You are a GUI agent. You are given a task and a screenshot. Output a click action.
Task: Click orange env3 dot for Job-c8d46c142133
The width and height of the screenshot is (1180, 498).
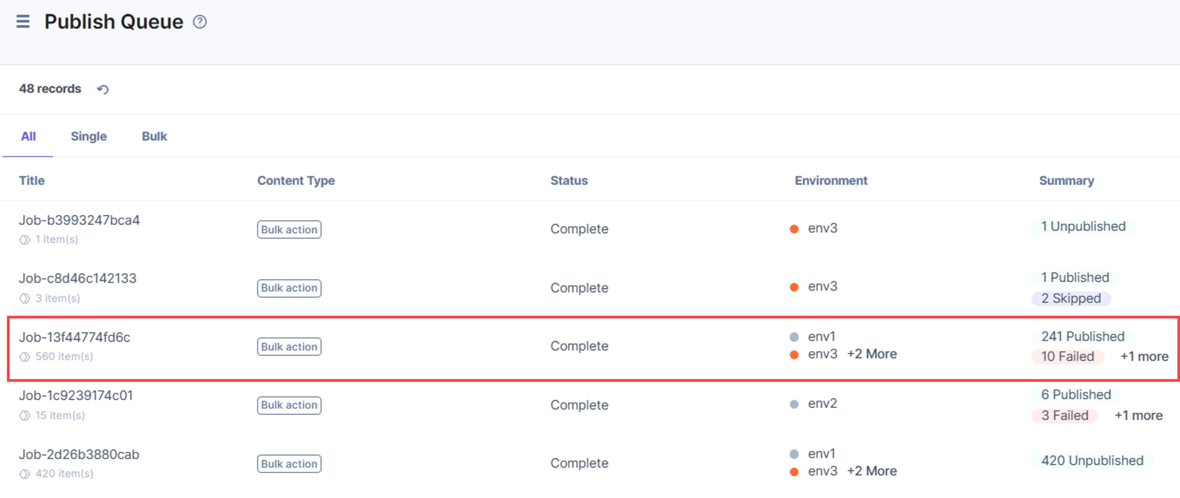tap(794, 287)
